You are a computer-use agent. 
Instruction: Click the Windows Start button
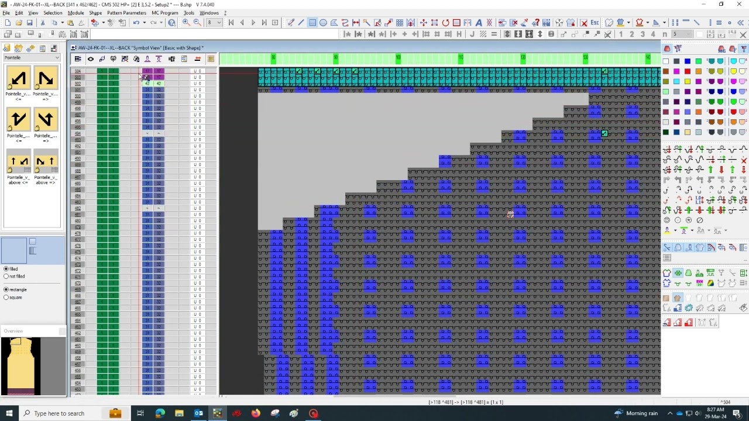(9, 413)
